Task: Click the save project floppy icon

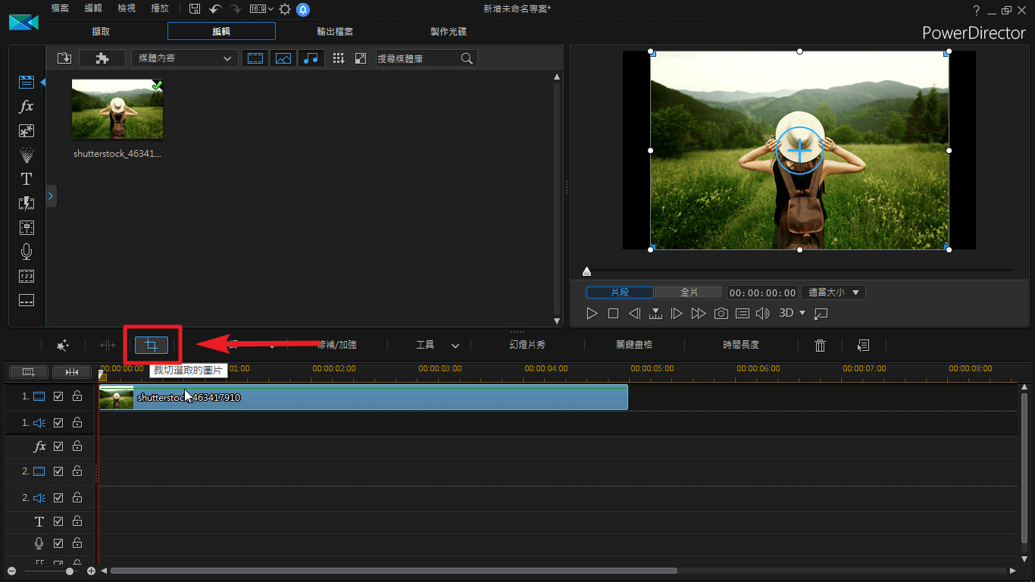Action: pos(195,9)
